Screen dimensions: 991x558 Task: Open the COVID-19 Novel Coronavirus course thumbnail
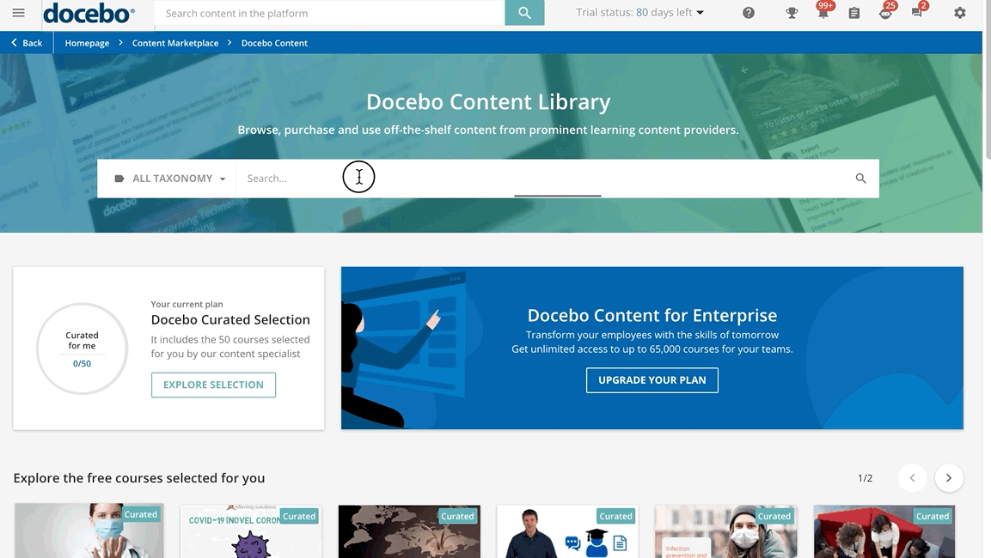coord(251,531)
